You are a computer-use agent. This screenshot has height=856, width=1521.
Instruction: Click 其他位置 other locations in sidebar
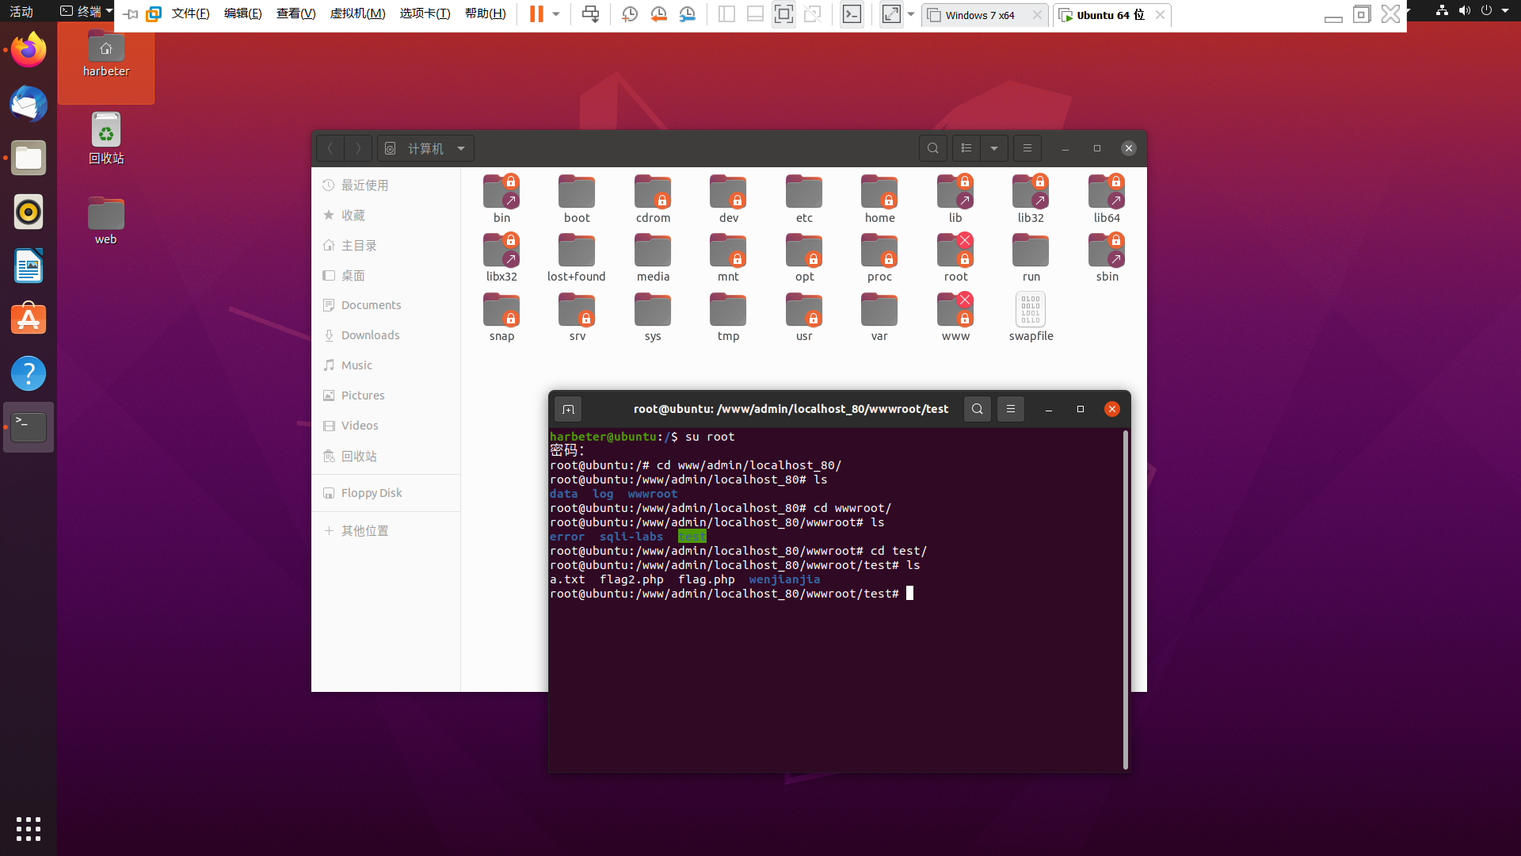[x=386, y=531]
